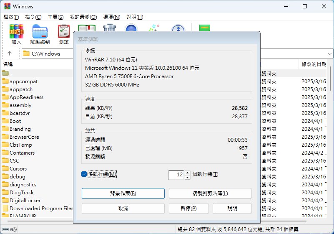
Task: Click the blue sphere Find toolbar icon
Action: pyautogui.click(x=131, y=28)
